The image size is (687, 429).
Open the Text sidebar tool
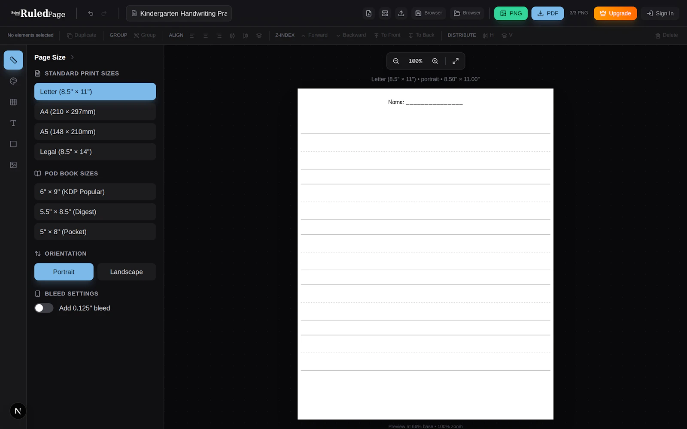tap(13, 123)
